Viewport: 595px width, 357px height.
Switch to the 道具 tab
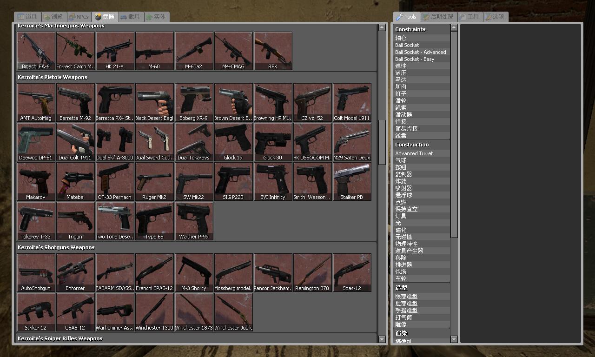point(27,17)
